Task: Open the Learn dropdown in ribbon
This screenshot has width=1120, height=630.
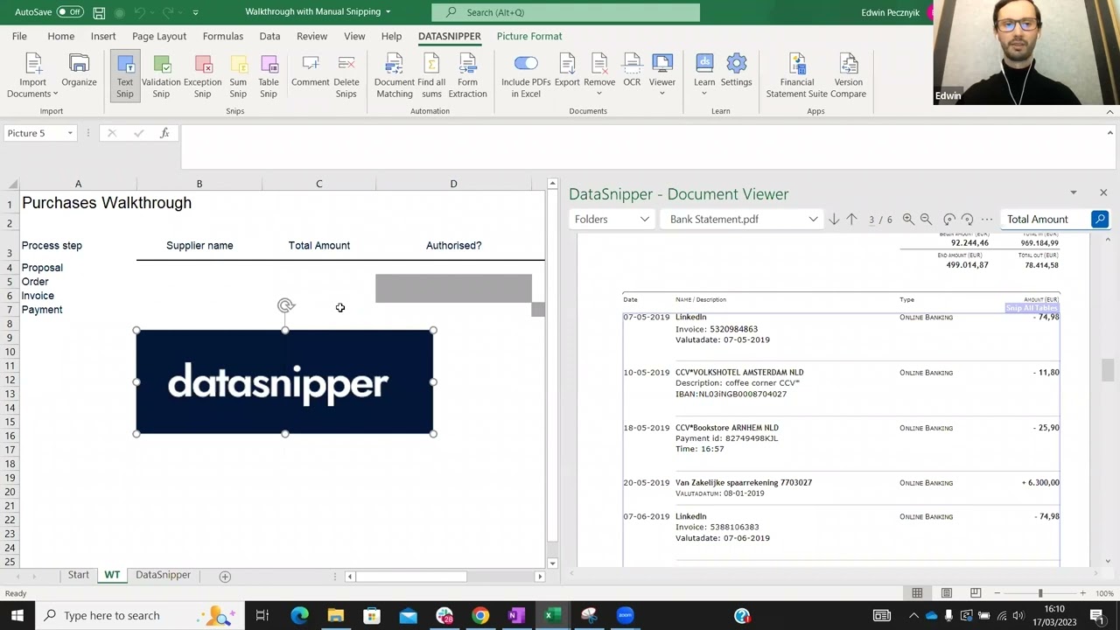Action: point(704,93)
